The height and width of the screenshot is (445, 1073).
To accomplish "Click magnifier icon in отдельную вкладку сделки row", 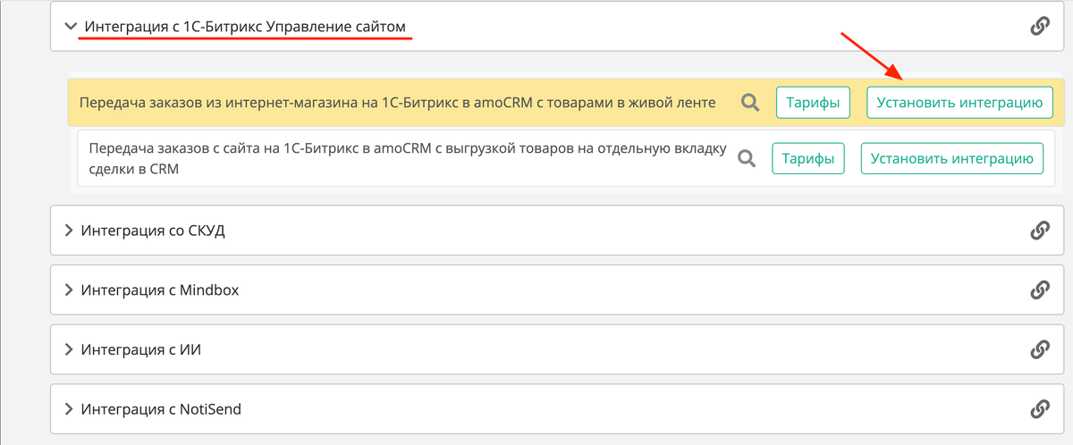I will click(x=746, y=159).
